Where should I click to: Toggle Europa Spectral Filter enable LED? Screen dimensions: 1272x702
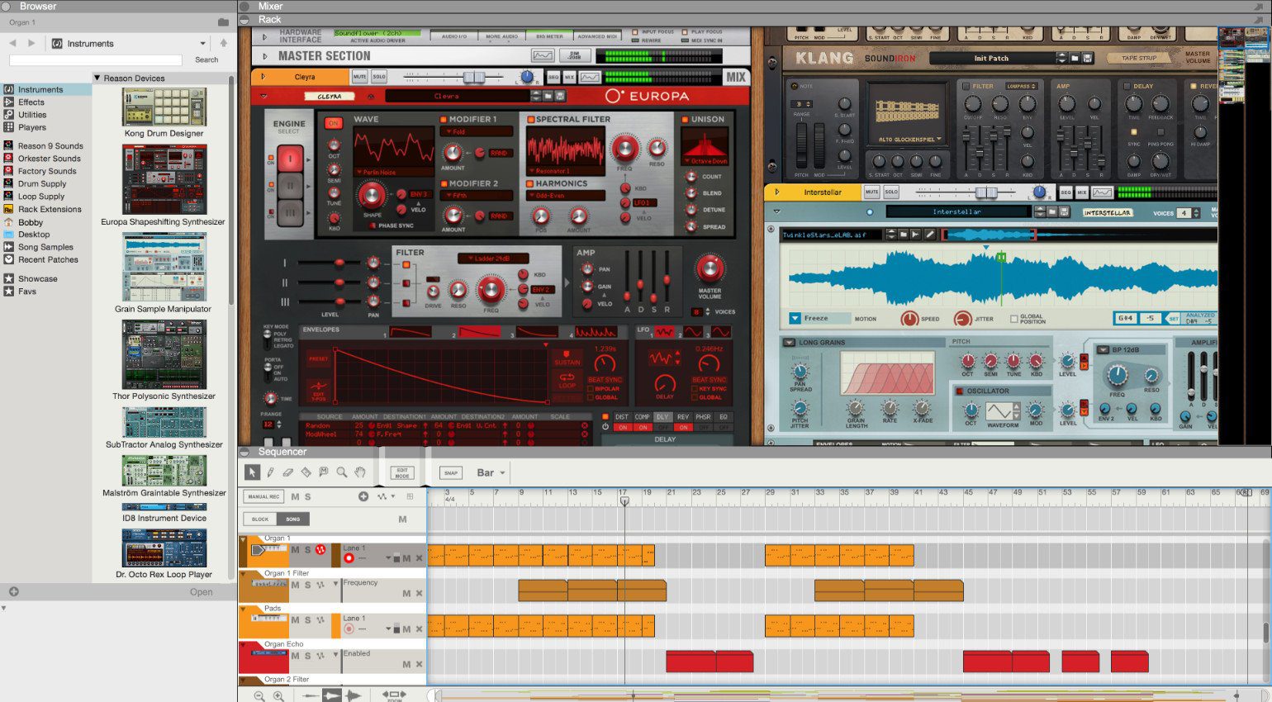coord(530,120)
